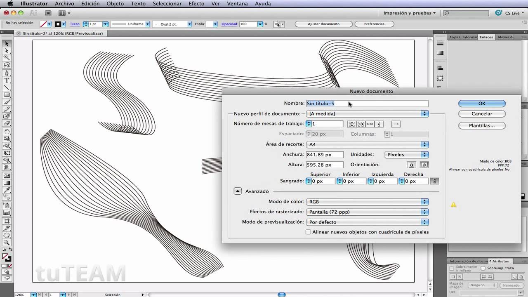Viewport: 528px width, 297px height.
Task: Select the Type tool
Action: click(x=7, y=80)
